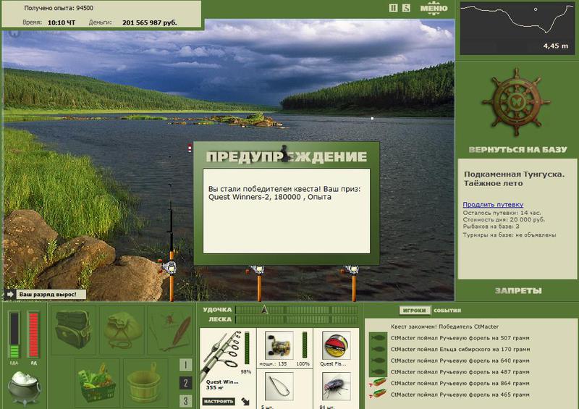The image size is (579, 409).
Task: Click Рыбаков на базе: 3 line
Action: click(491, 226)
